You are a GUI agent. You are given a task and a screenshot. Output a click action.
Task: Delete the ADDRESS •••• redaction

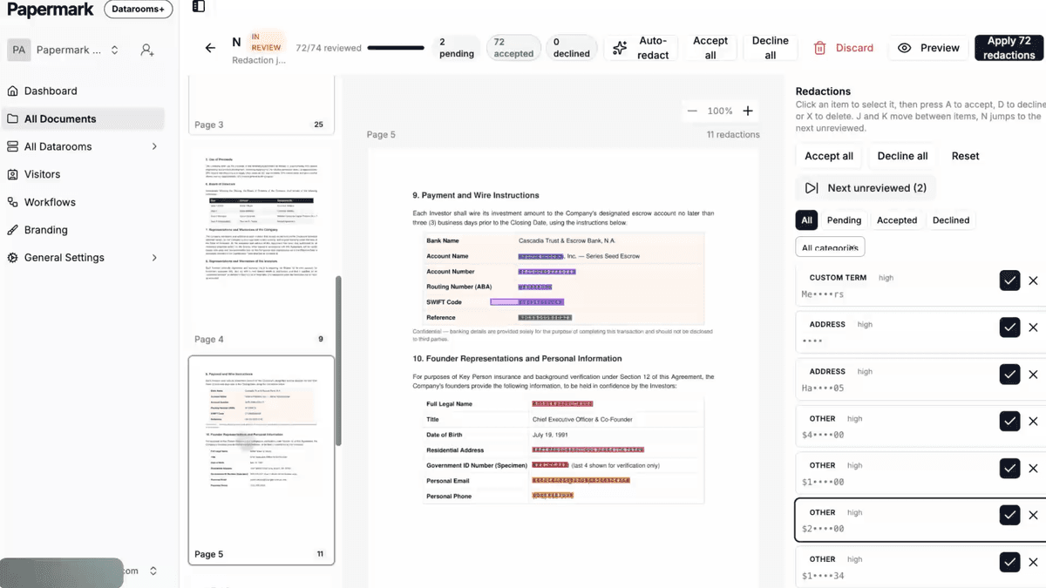(x=1034, y=328)
